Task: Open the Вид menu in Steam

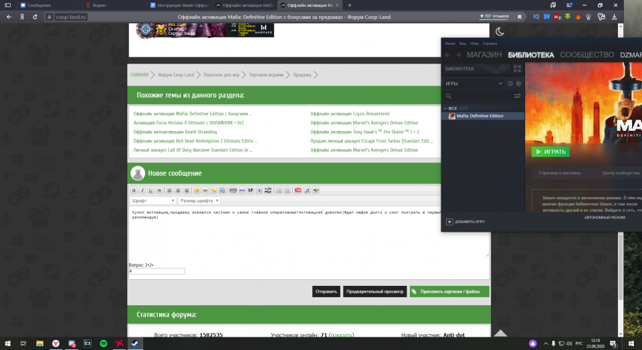Action: [x=463, y=43]
